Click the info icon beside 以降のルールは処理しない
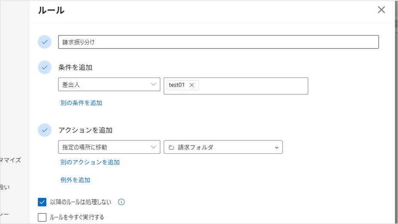Image resolution: width=398 pixels, height=224 pixels. pyautogui.click(x=121, y=202)
